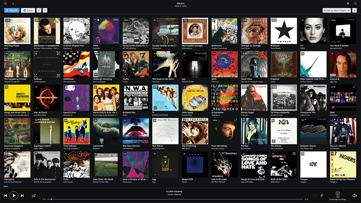Open the play queue icon
This screenshot has width=361, height=203.
[33, 196]
